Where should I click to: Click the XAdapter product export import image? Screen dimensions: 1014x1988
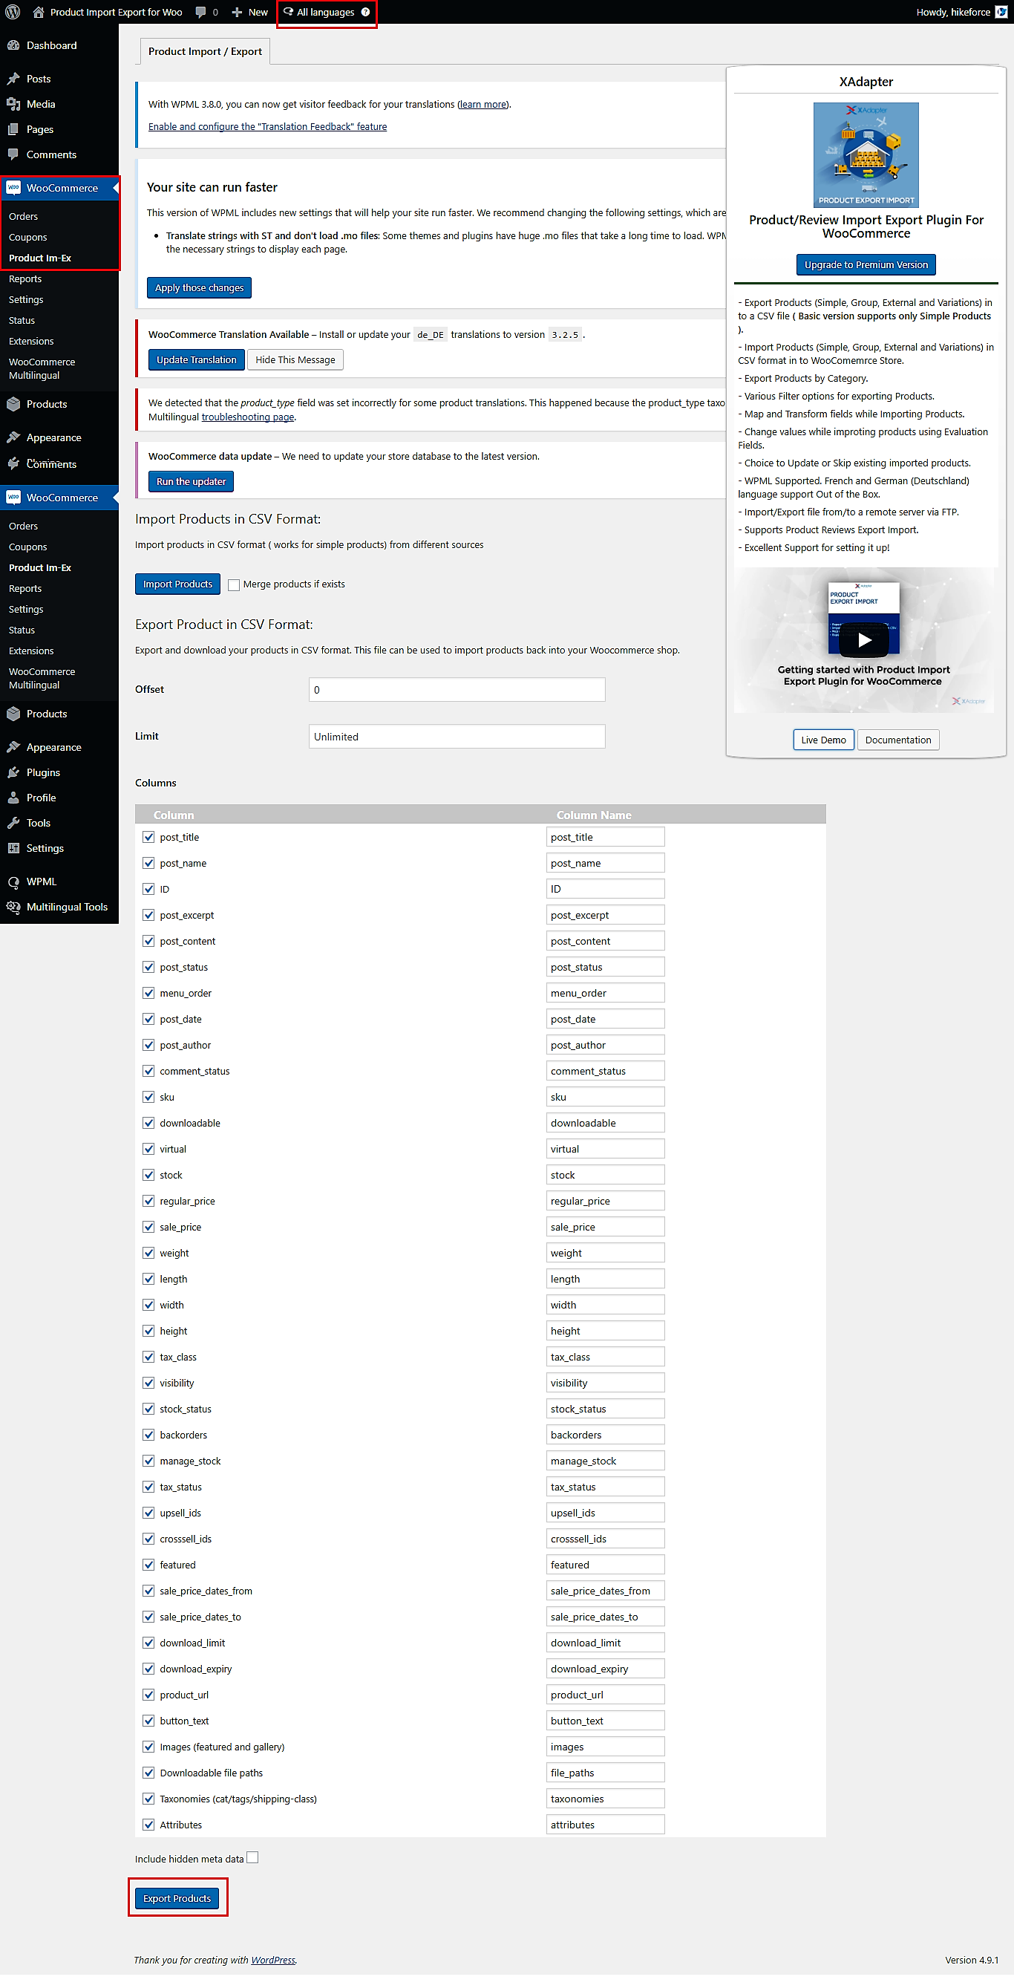point(866,154)
